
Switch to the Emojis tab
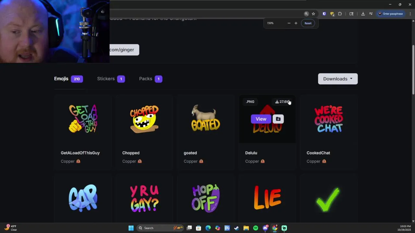click(68, 79)
